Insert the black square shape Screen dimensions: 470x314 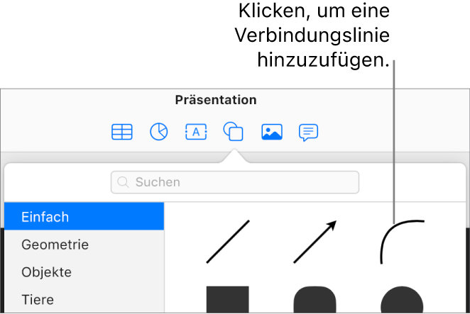pyautogui.click(x=228, y=299)
